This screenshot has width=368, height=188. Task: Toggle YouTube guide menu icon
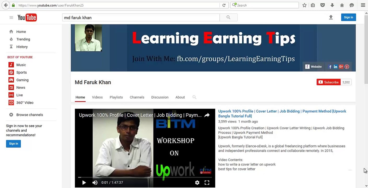tap(11, 17)
